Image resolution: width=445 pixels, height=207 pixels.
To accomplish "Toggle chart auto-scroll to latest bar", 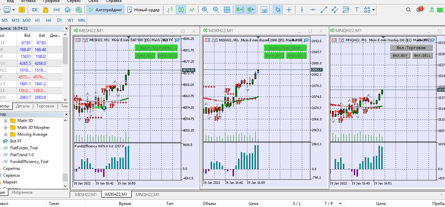I will (x=240, y=10).
